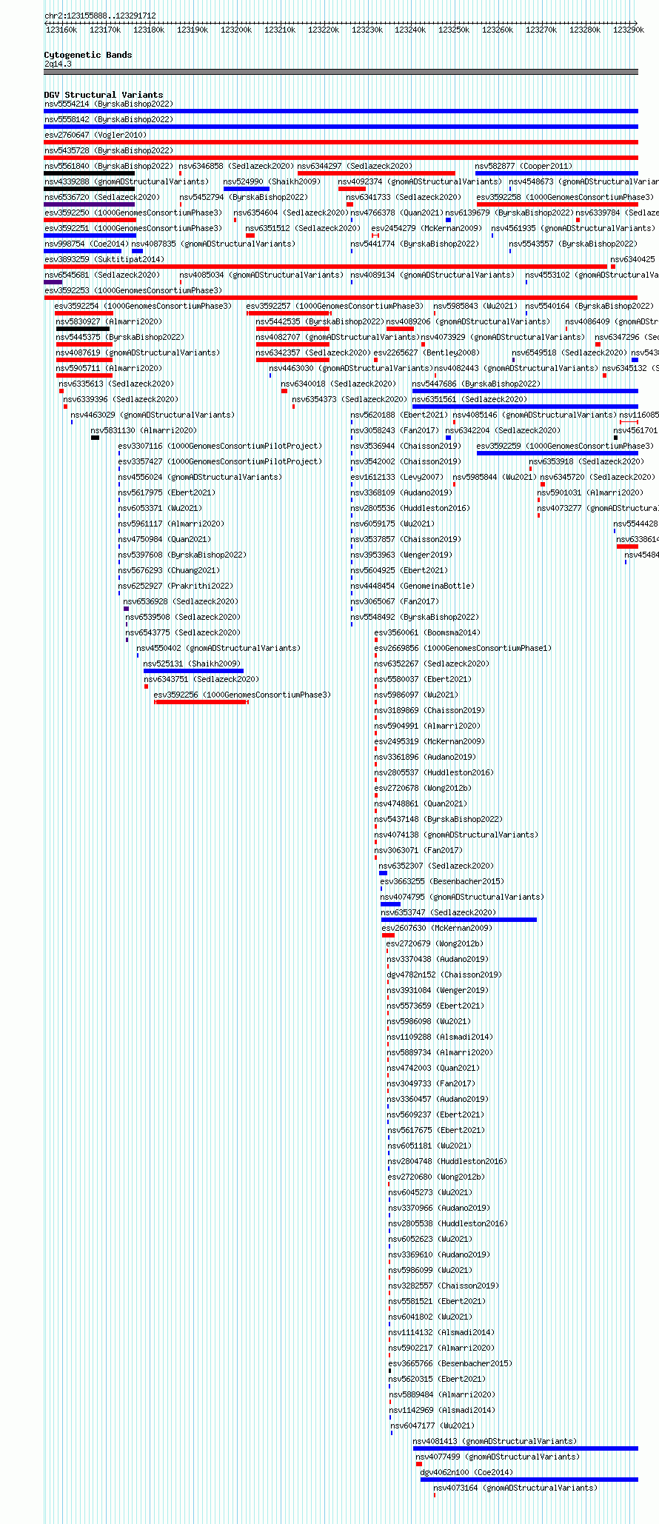The image size is (659, 1524).
Task: Select nsv5435728 (ByrskaBishop2022) label
Action: click(x=108, y=151)
